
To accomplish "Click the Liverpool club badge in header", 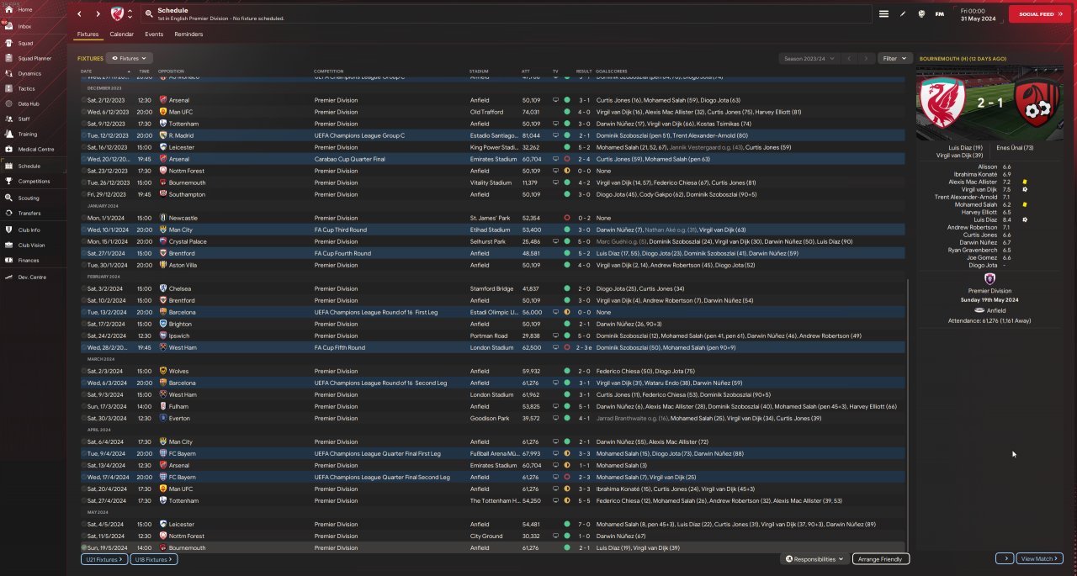I will pyautogui.click(x=117, y=14).
